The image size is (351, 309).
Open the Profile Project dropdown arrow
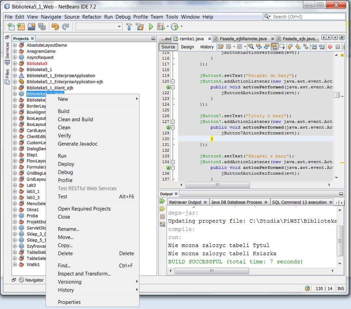181,27
